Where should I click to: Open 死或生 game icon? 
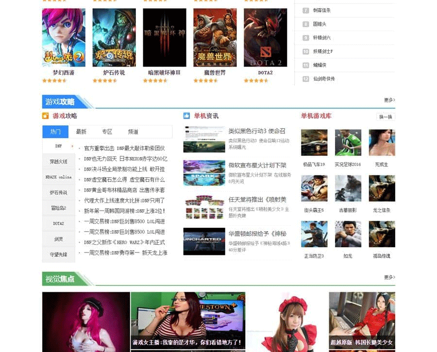382,142
